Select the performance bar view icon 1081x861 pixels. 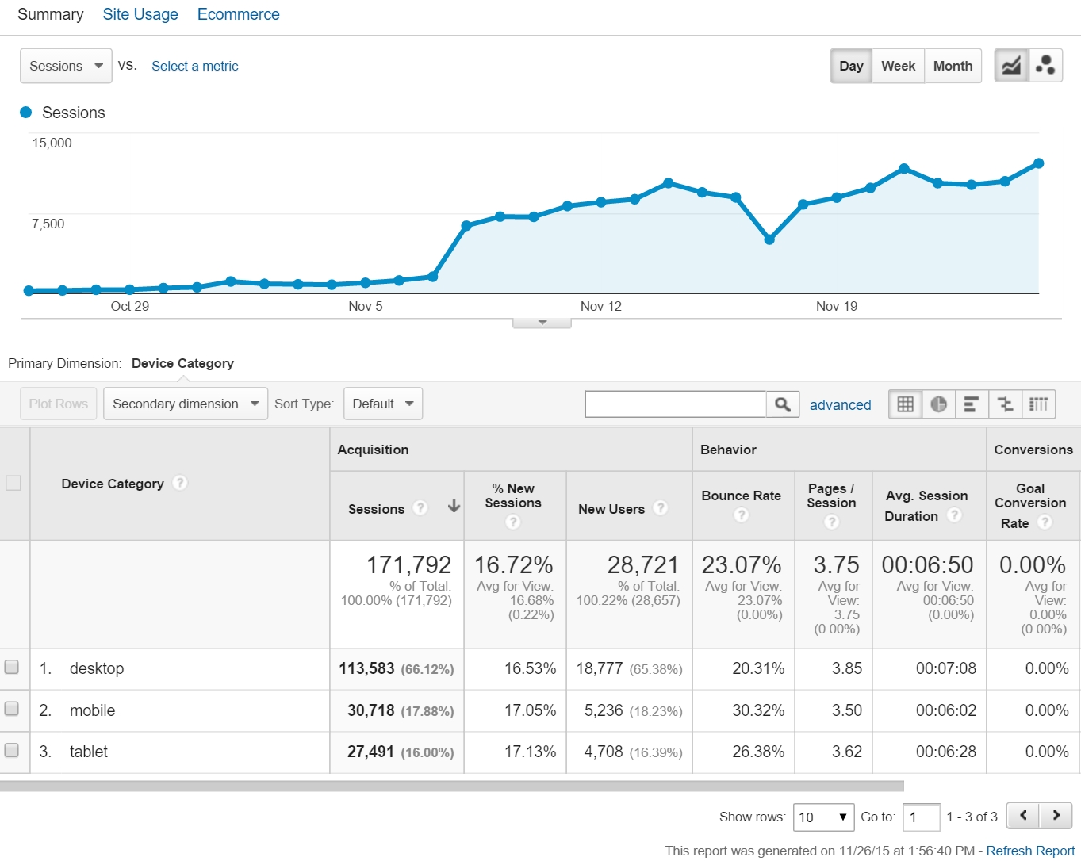pyautogui.click(x=972, y=404)
